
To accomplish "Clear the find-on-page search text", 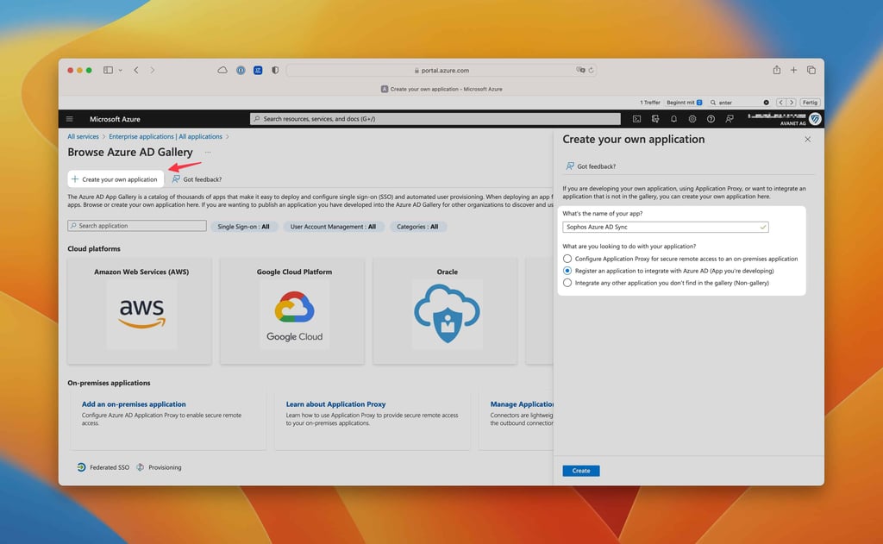I will (766, 103).
